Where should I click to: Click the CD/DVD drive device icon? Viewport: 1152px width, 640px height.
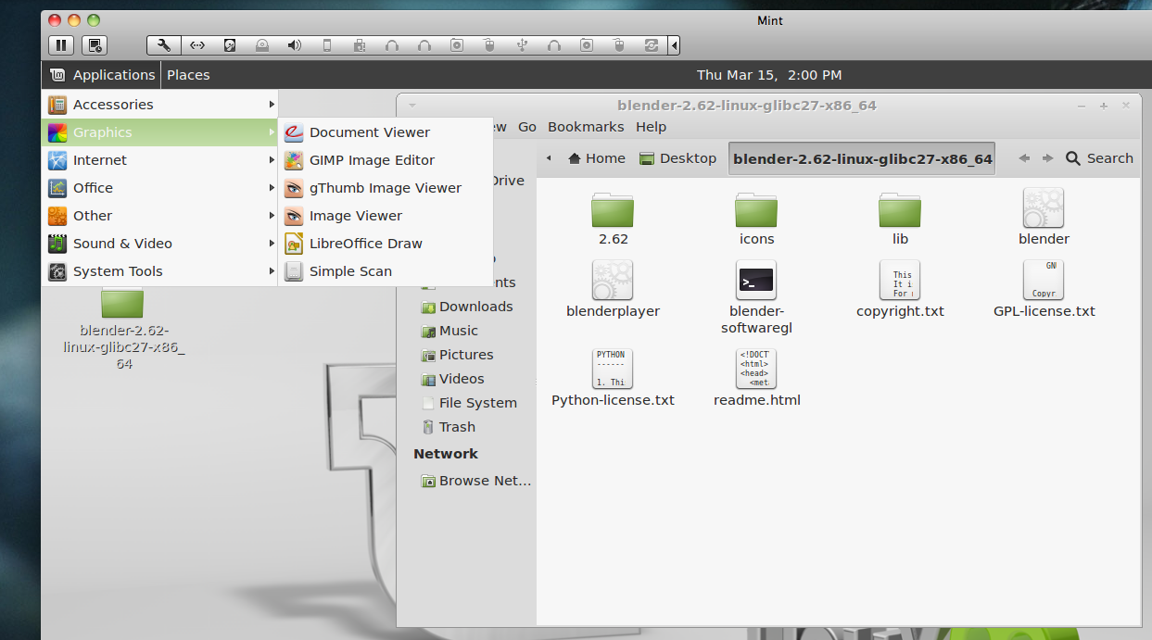point(262,44)
